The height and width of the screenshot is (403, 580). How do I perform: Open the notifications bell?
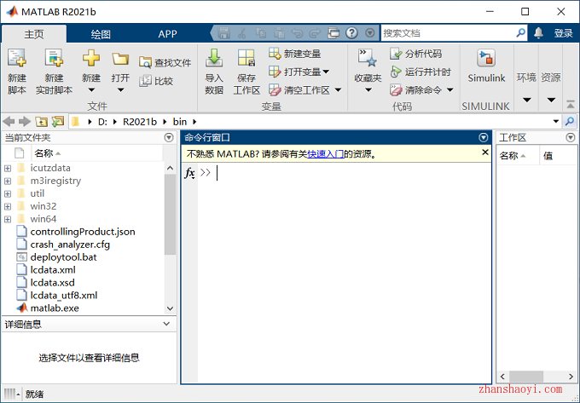coord(538,33)
